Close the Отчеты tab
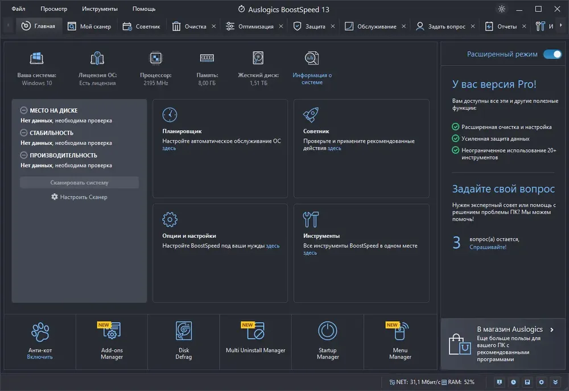 tap(524, 26)
